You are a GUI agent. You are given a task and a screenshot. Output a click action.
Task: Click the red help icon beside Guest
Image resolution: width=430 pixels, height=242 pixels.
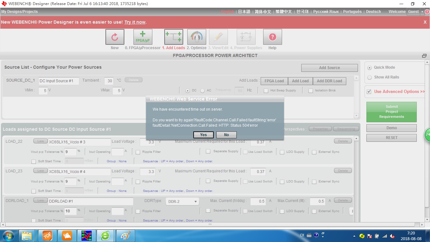[427, 12]
